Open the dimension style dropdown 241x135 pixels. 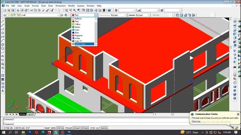click(157, 10)
